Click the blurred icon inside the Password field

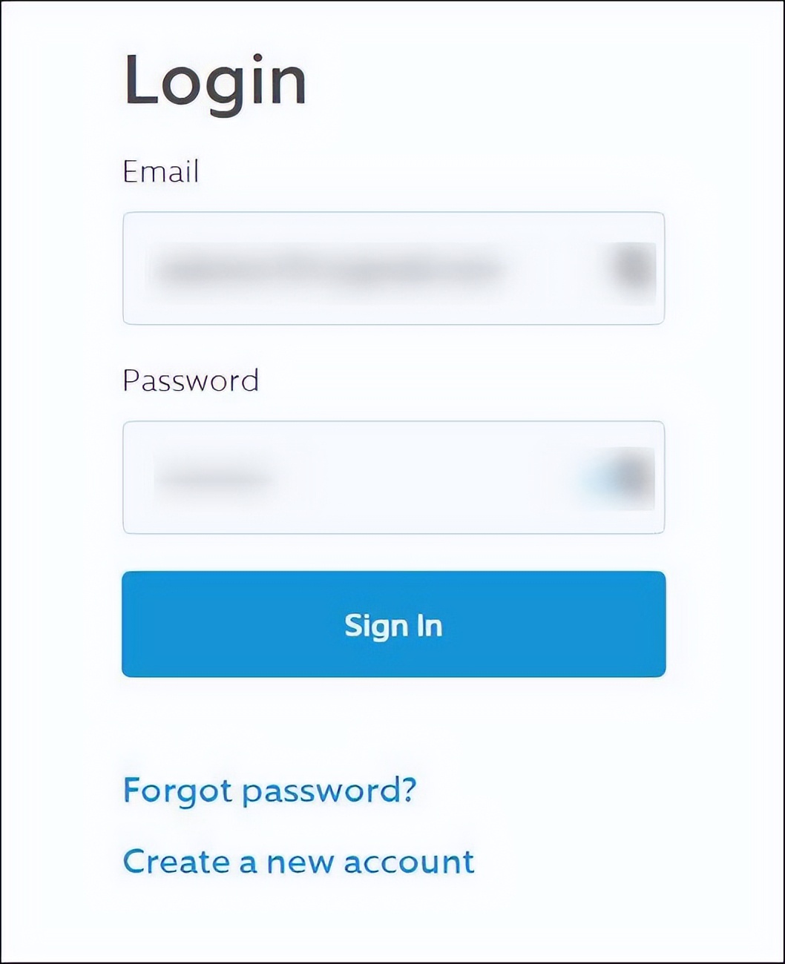(x=628, y=478)
